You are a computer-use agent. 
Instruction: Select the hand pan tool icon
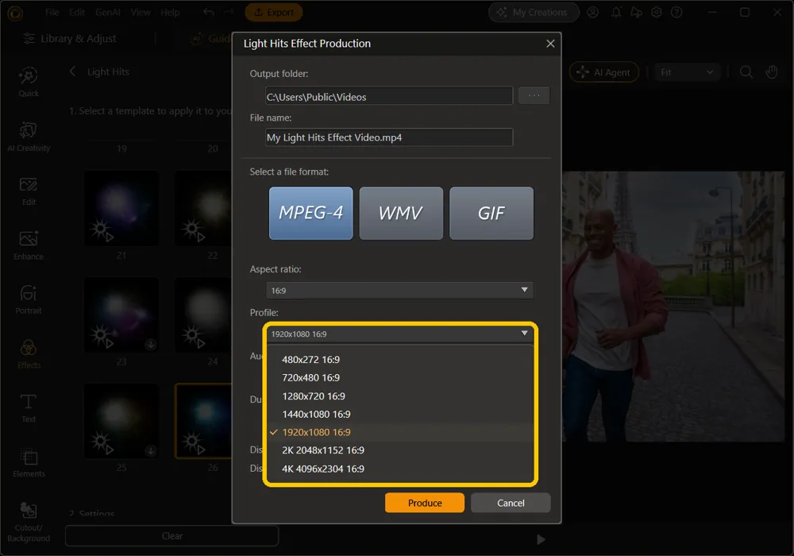tap(772, 72)
